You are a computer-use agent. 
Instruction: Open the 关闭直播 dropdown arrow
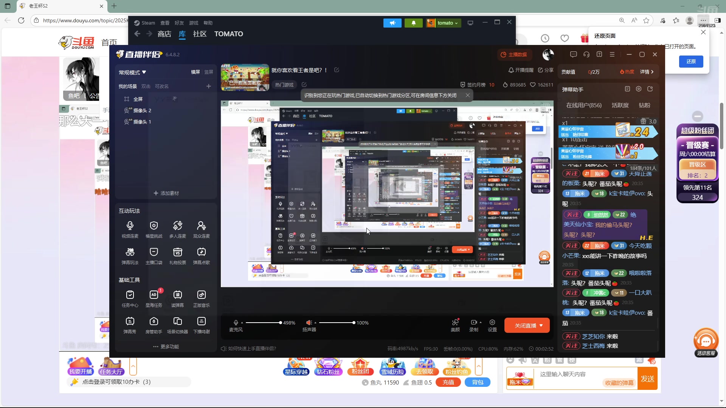coord(541,325)
